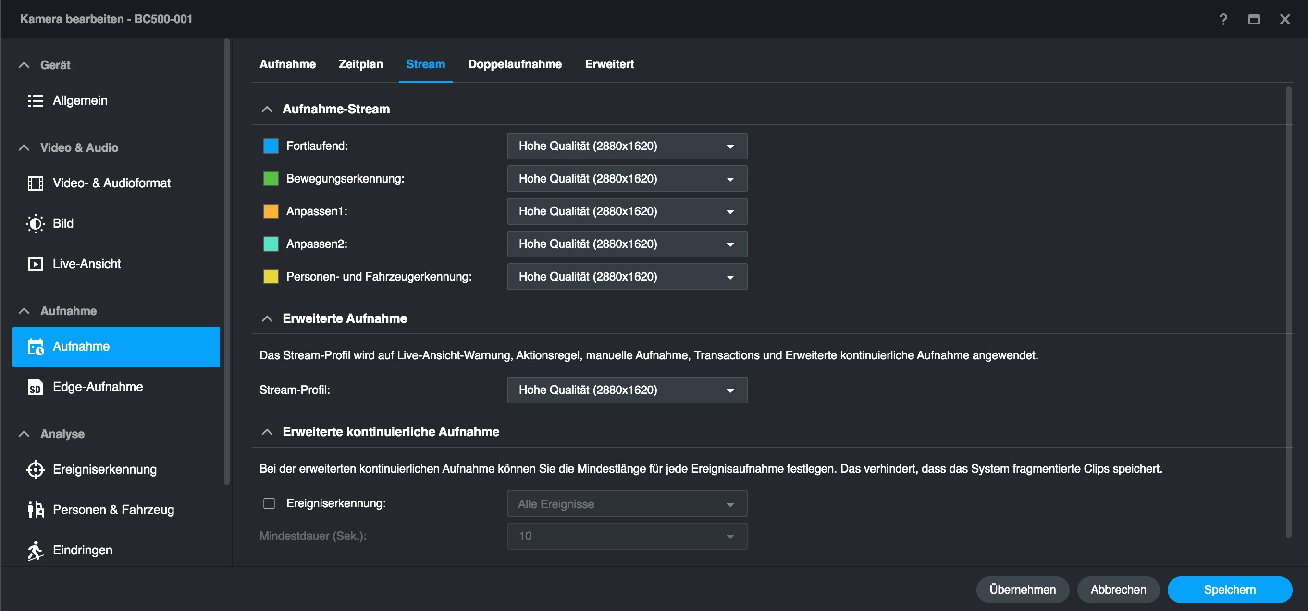The height and width of the screenshot is (611, 1308).
Task: Open Live-Ansicht via its play icon
Action: point(35,264)
